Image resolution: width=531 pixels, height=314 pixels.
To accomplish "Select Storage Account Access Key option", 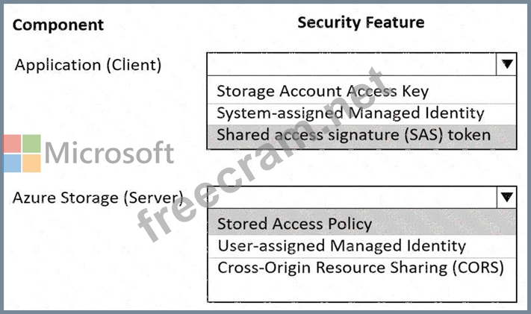I will (361, 91).
